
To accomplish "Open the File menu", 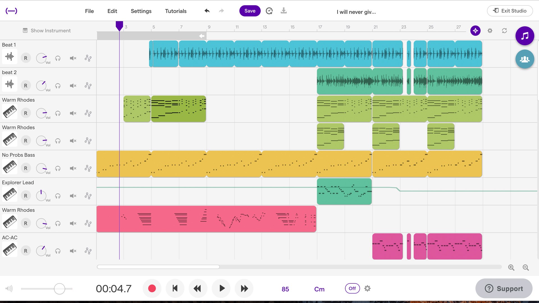I will coord(89,11).
